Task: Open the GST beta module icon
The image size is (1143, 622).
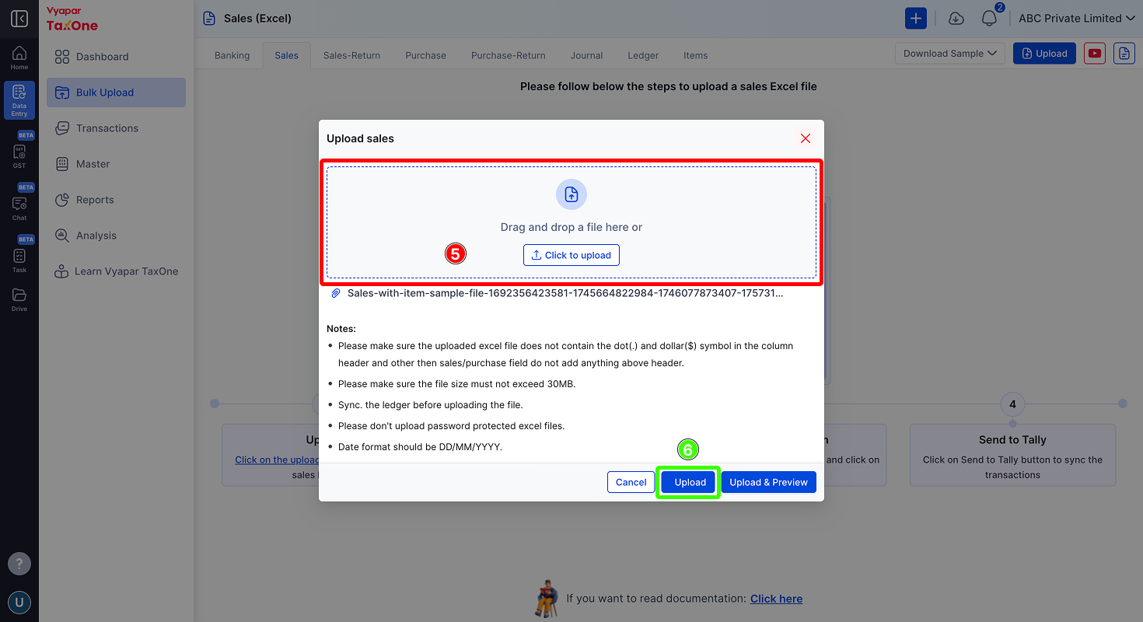Action: [x=19, y=155]
